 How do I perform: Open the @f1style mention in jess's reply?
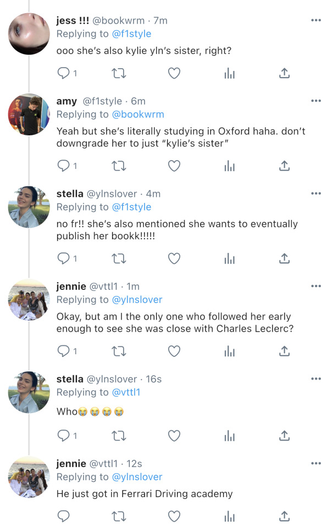pyautogui.click(x=131, y=34)
